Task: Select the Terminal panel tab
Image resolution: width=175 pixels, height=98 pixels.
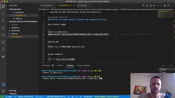Action: pos(70,66)
